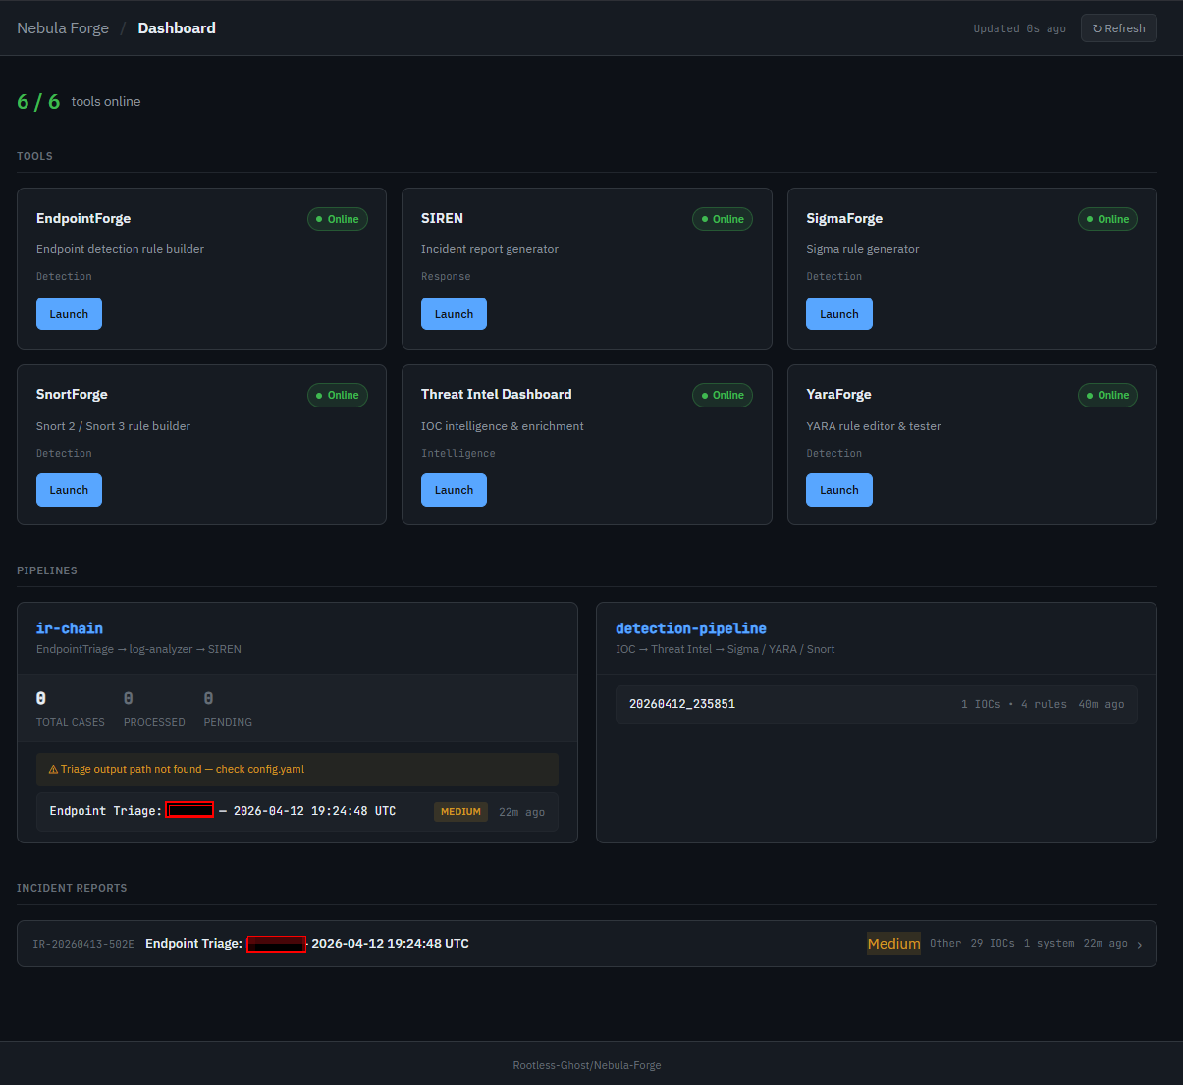Click the SigmaForge Online status badge
Viewport: 1183px width, 1085px height.
[x=1107, y=219]
